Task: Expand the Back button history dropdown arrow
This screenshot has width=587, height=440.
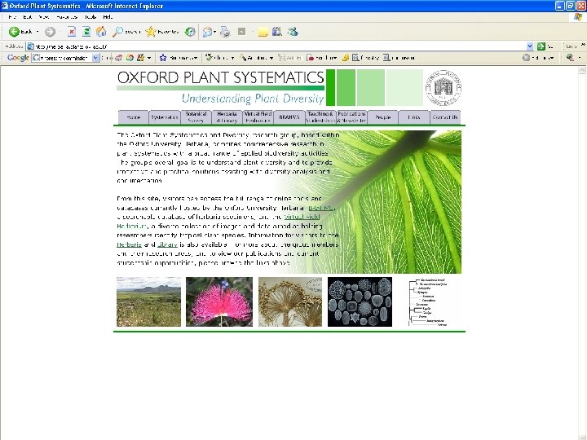Action: coord(38,32)
